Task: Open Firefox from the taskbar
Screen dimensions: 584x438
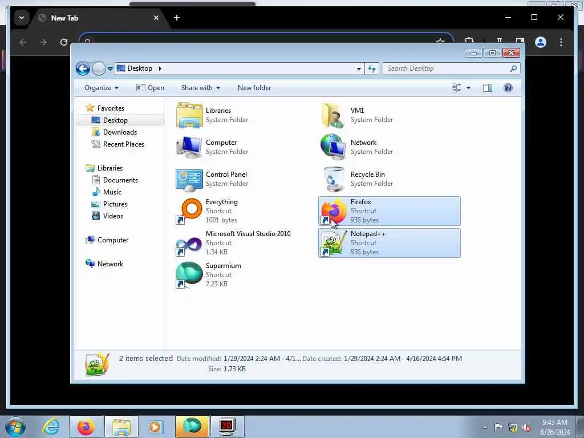Action: [86, 427]
